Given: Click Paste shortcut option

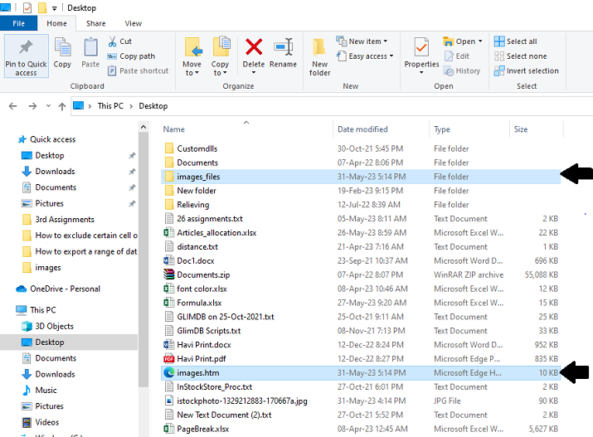Looking at the screenshot, I should 138,70.
